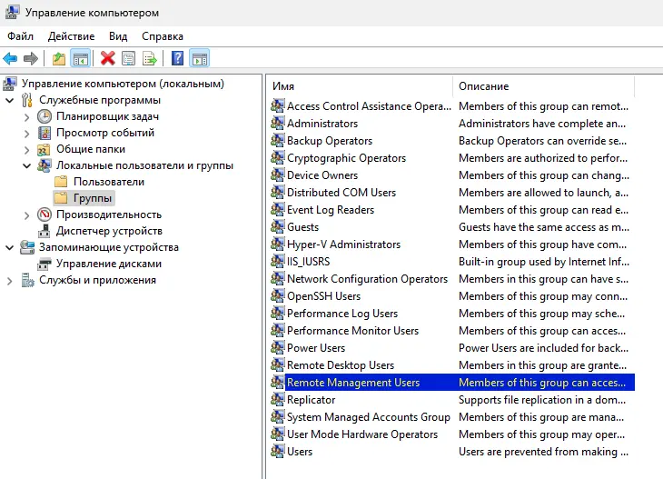Click the Запоминающие устройства storage icon
The image size is (663, 479).
pyautogui.click(x=27, y=247)
